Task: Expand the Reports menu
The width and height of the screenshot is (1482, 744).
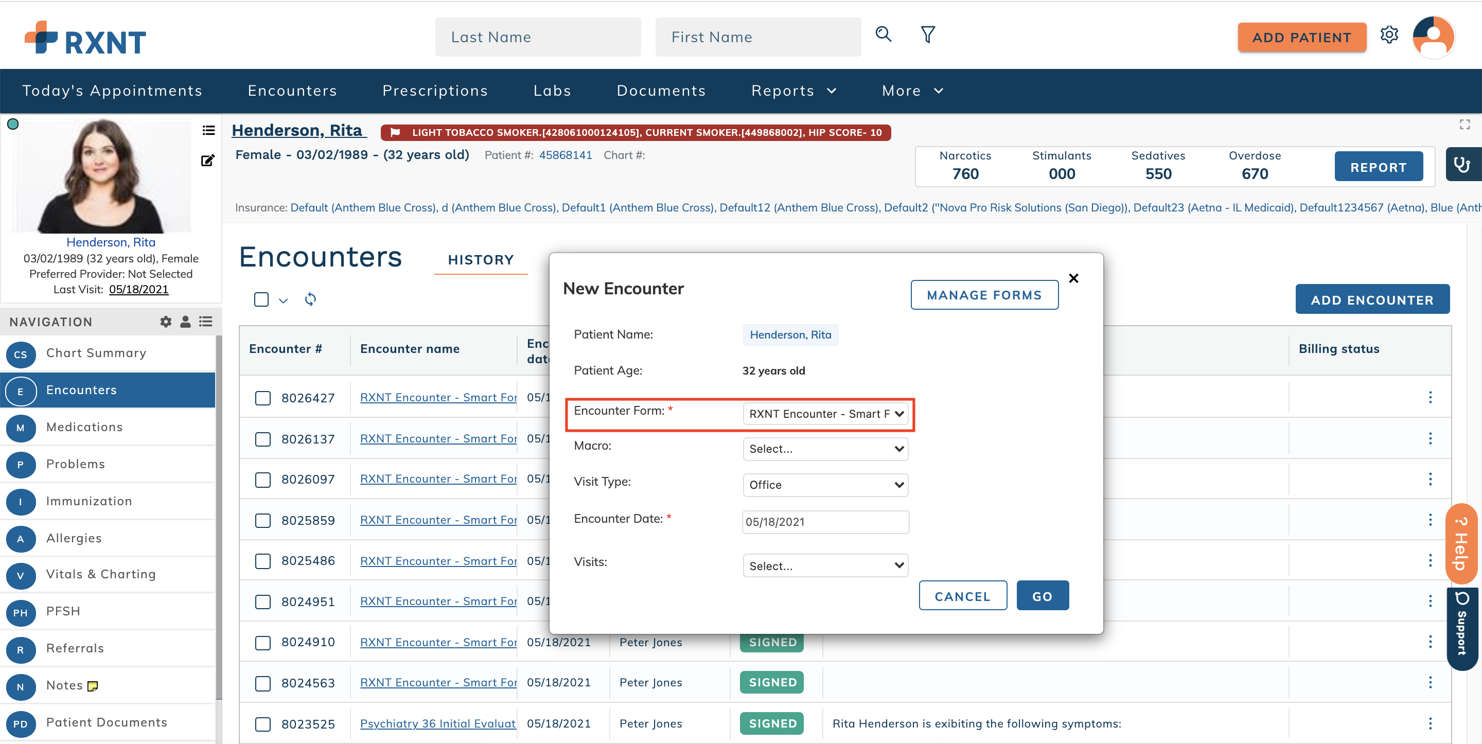Action: (x=794, y=91)
